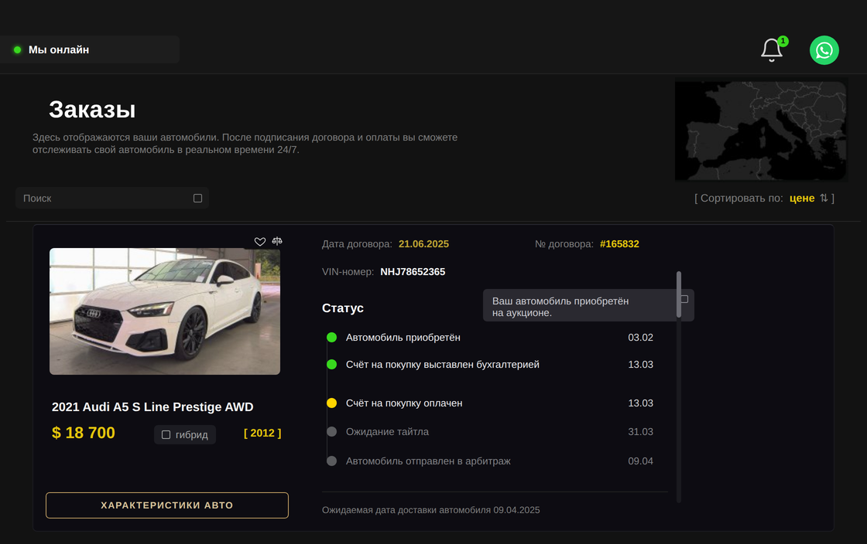Click the status list scrollbar
Screen dimensions: 867x544
click(678, 294)
